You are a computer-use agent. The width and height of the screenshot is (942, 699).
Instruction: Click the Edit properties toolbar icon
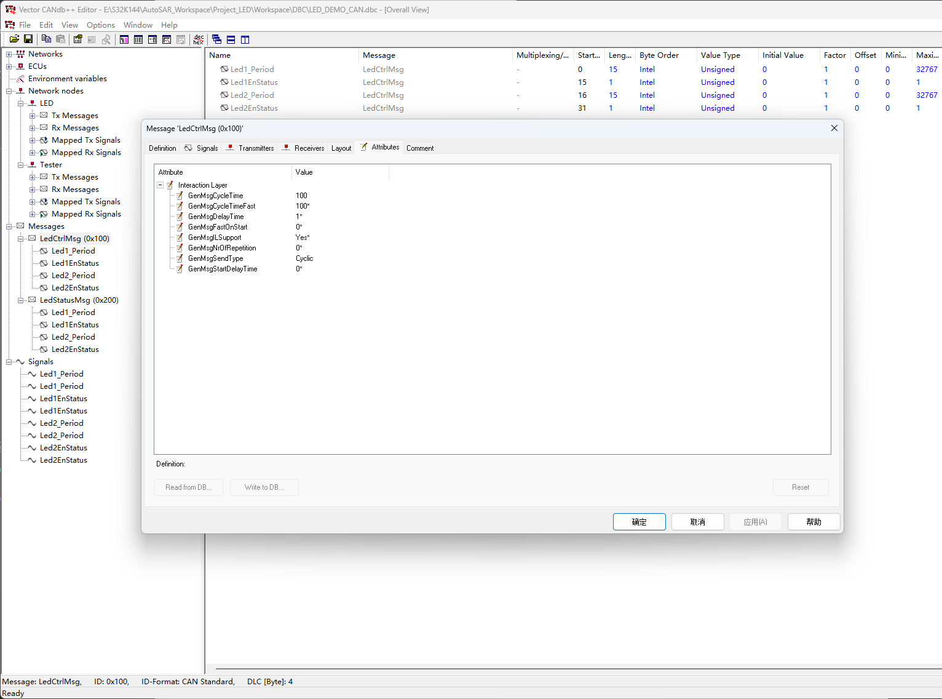[77, 39]
